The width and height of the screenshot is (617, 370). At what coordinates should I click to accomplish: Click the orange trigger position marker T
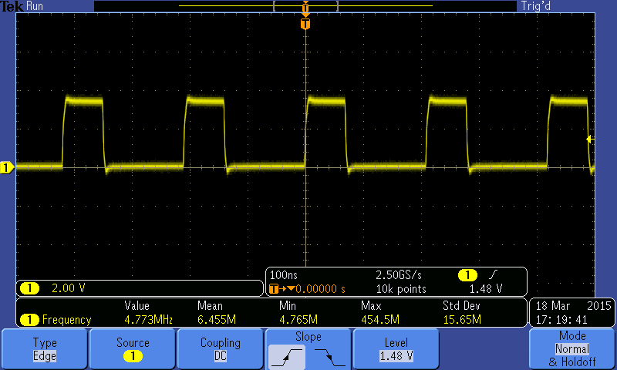point(305,24)
